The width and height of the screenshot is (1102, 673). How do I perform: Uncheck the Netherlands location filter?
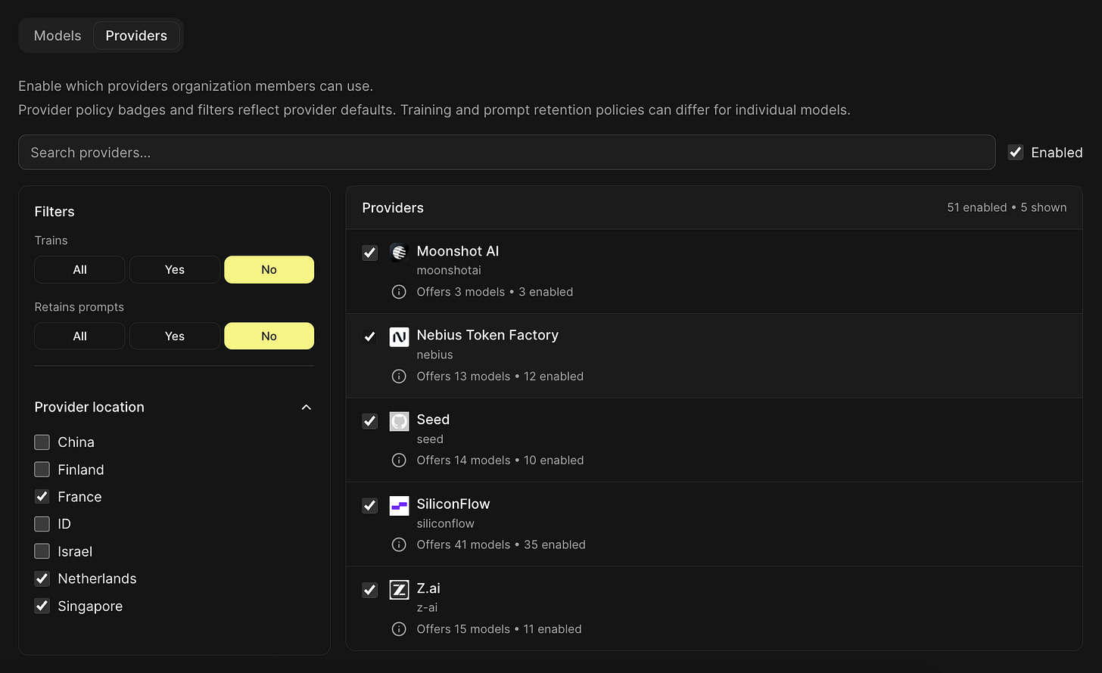point(42,578)
